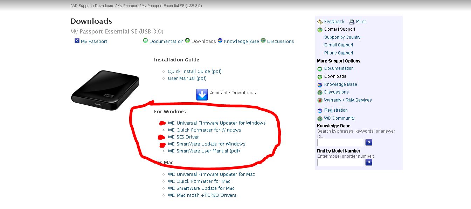
Task: Select the Downloads navigation tab
Action: click(203, 41)
